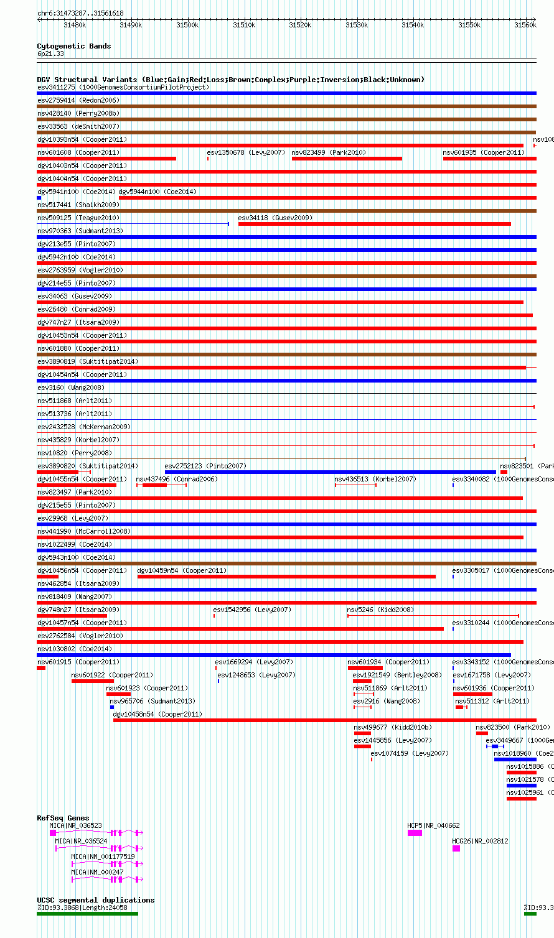Click nsv5246 (Kidd2008) label
The width and height of the screenshot is (554, 938).
click(x=380, y=610)
